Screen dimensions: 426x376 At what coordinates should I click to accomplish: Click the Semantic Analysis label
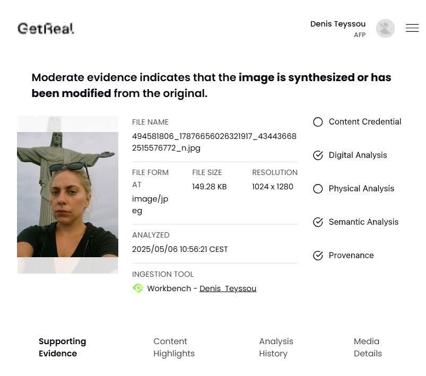tap(363, 222)
